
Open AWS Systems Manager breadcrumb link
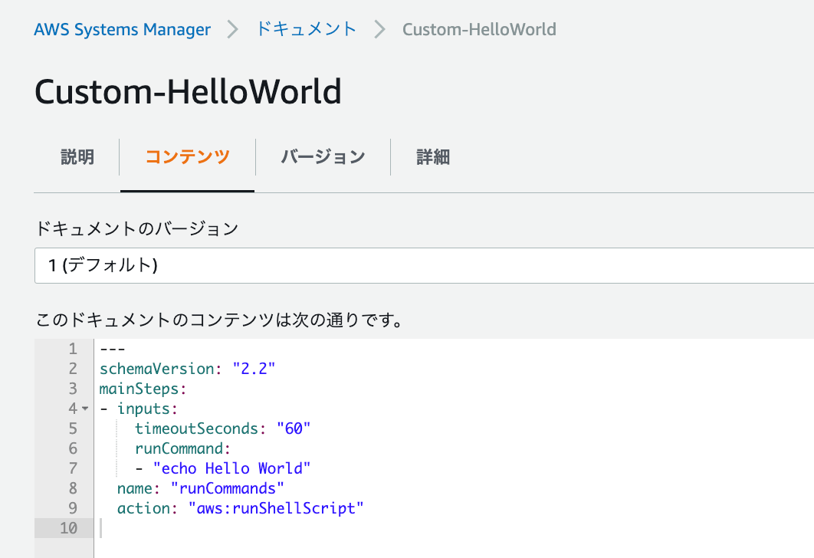(122, 30)
